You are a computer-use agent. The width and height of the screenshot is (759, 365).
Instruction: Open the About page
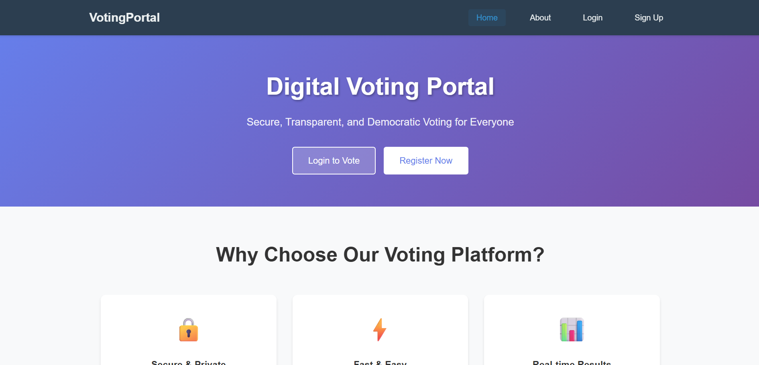pos(540,18)
